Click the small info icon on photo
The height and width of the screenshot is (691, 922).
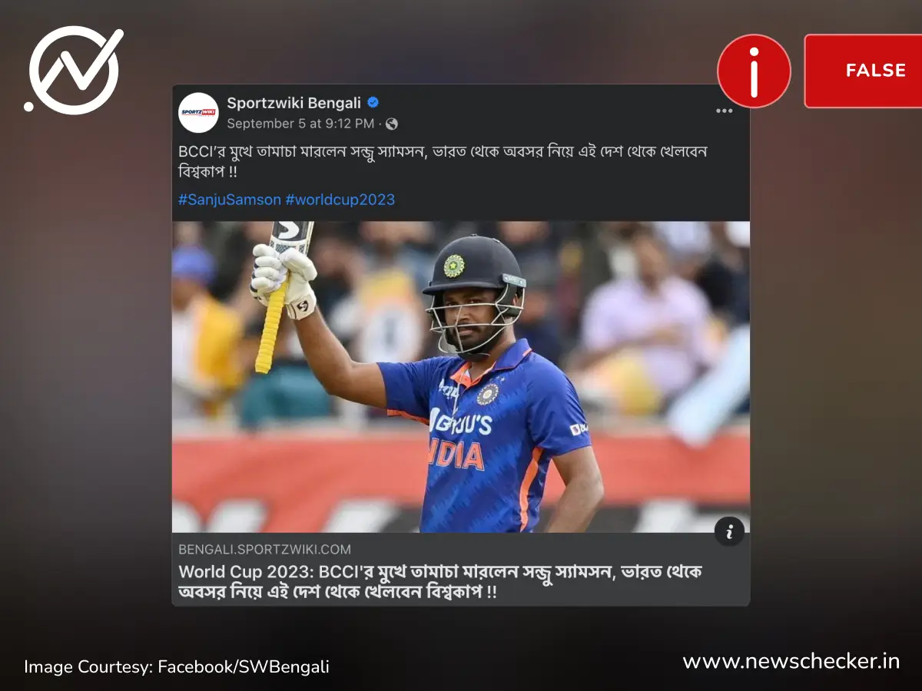tap(729, 531)
